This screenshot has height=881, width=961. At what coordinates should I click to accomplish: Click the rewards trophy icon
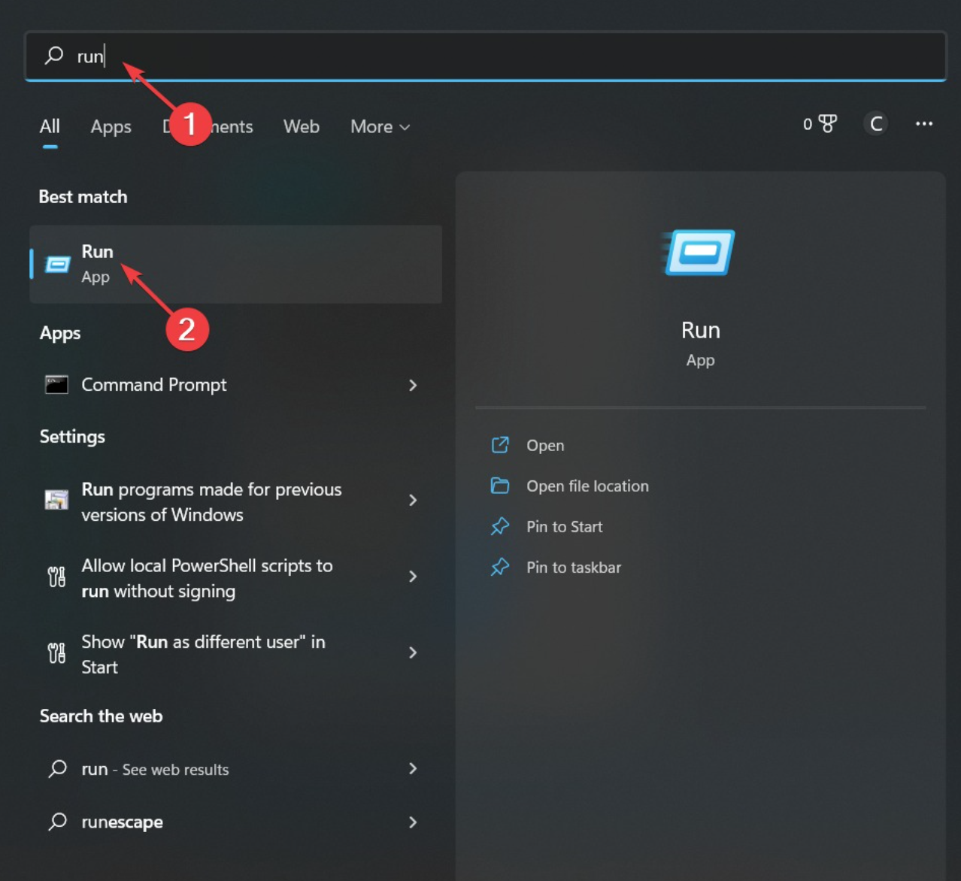click(827, 124)
